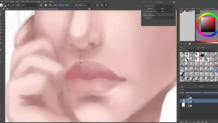This screenshot has width=218, height=123.
Task: Add a new layer button
Action: pos(181,122)
